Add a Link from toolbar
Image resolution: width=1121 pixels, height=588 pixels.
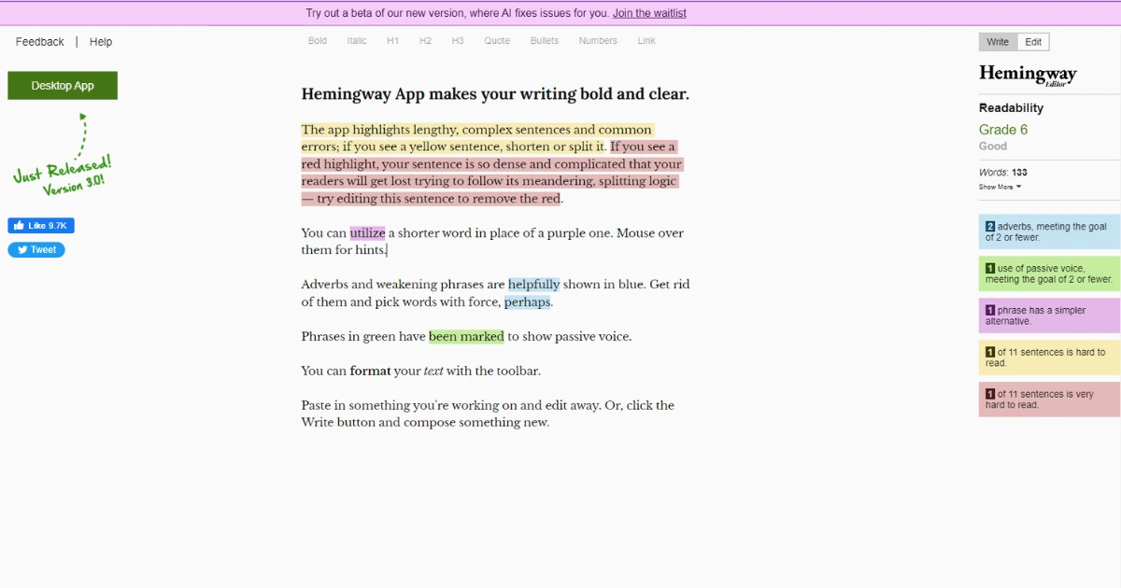pos(646,41)
